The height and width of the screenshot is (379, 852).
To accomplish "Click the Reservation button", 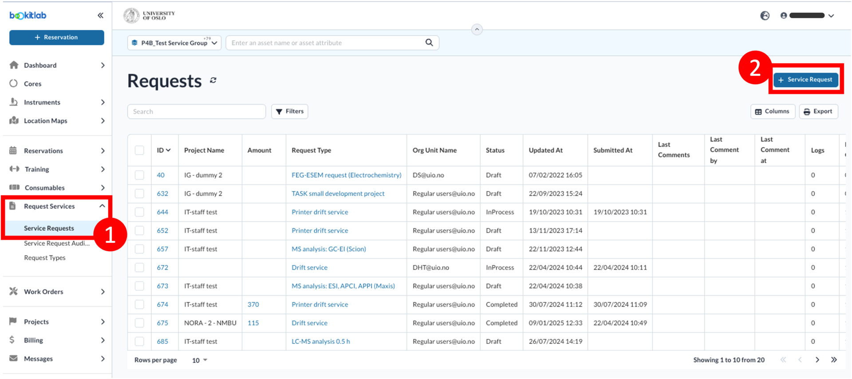I will click(x=57, y=38).
